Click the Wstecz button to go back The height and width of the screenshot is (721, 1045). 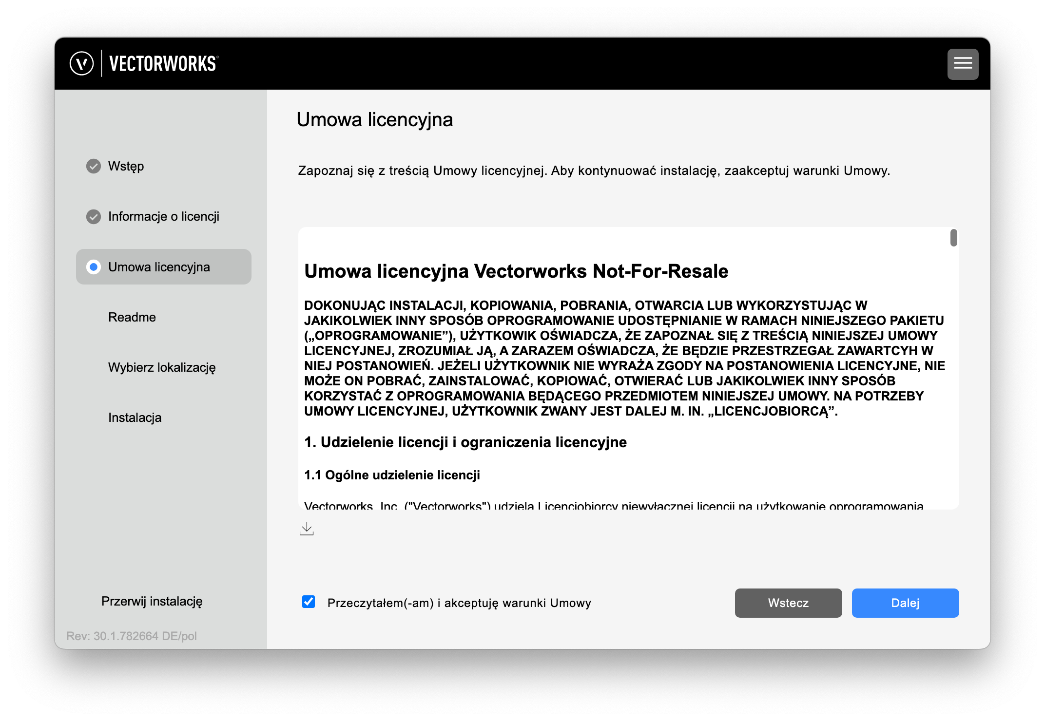pyautogui.click(x=788, y=603)
